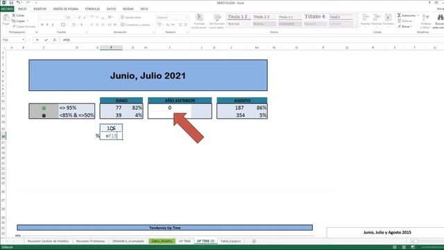Screen dimensions: 444x250
Task: Switch to the DATOS ribbon tab
Action: [111, 9]
